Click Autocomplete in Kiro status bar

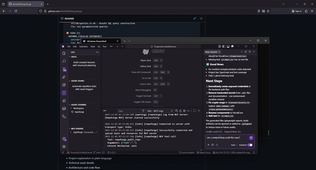tap(187, 152)
